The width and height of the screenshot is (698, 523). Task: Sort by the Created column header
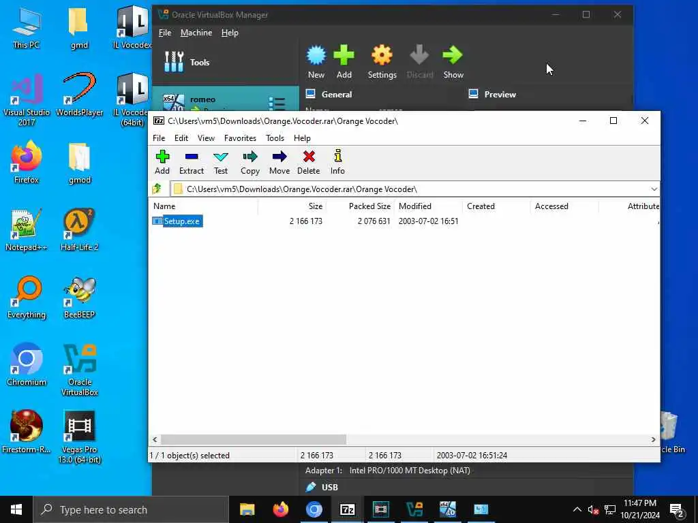pyautogui.click(x=496, y=206)
